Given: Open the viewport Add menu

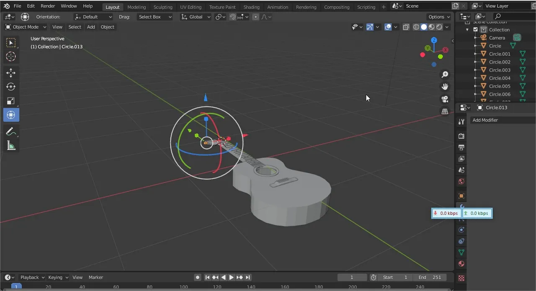Looking at the screenshot, I should [x=91, y=27].
